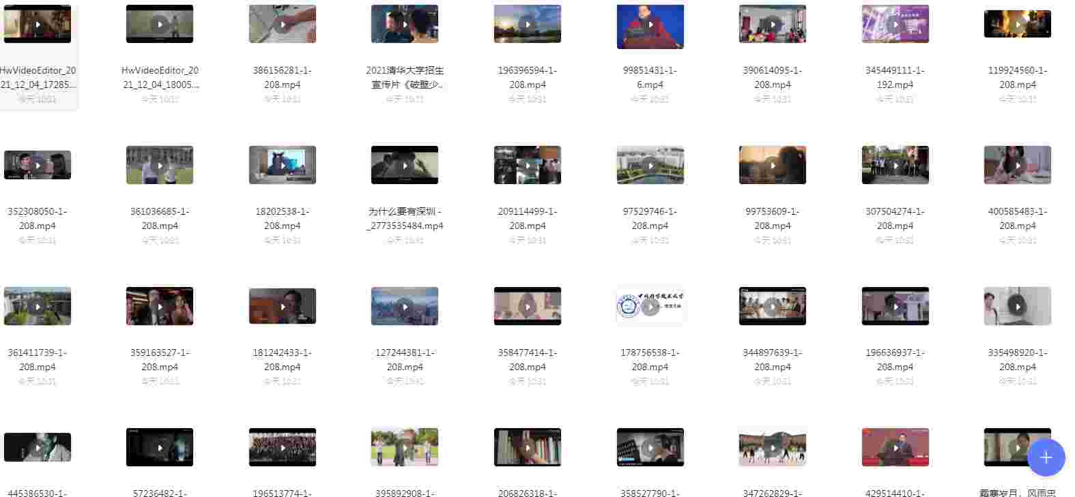Open the 429514410 video thumbnail
Screen dimensions: 1075x497
click(895, 447)
